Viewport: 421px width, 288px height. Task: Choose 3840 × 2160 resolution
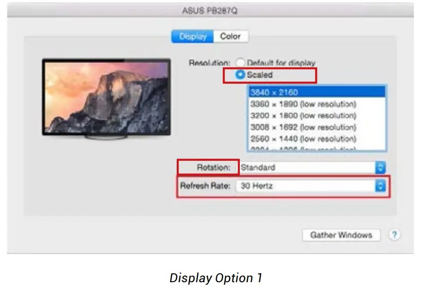(x=317, y=92)
